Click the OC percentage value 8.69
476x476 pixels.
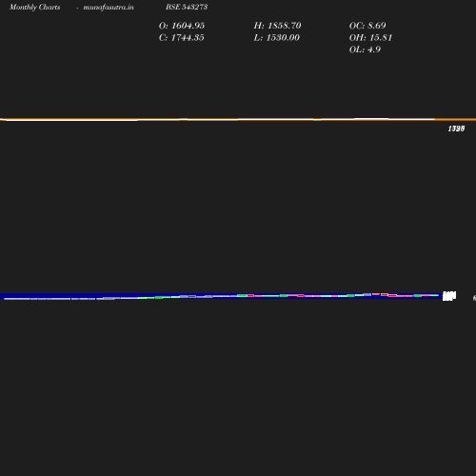(x=377, y=26)
